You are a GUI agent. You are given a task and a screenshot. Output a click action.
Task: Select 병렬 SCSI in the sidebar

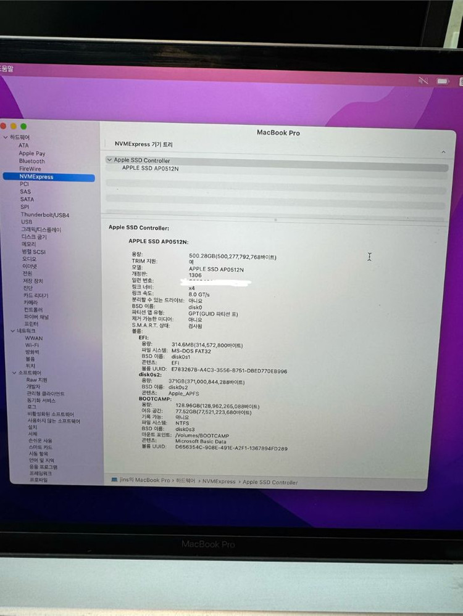tap(33, 252)
